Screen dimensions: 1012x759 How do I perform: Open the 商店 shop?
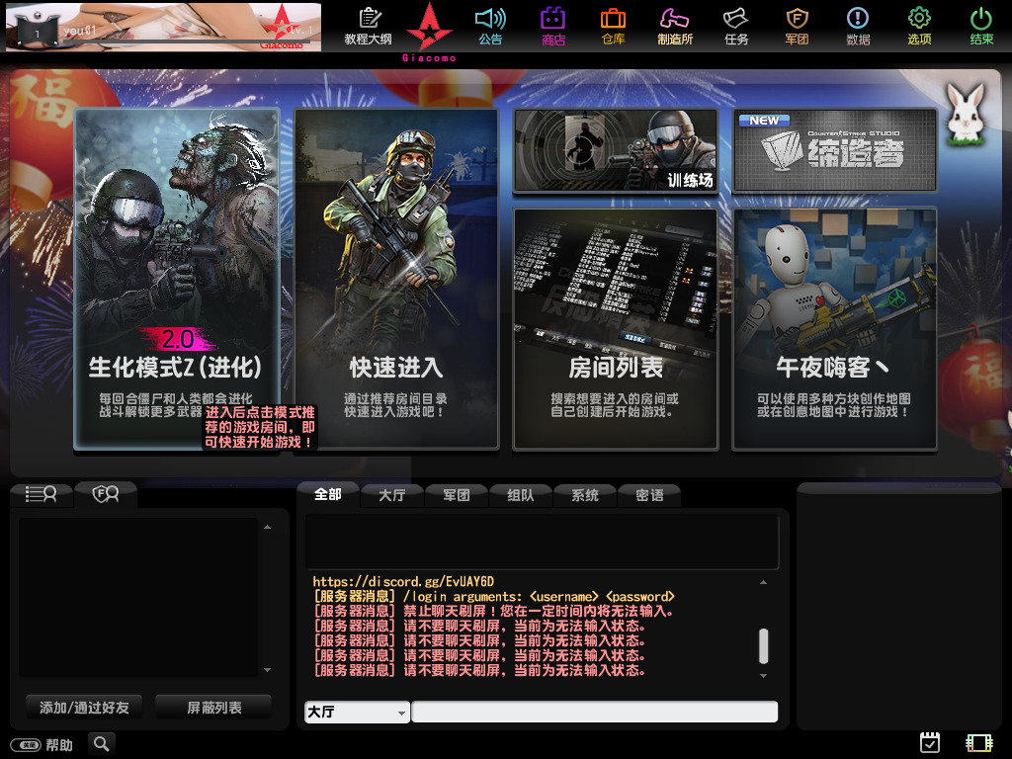click(551, 25)
